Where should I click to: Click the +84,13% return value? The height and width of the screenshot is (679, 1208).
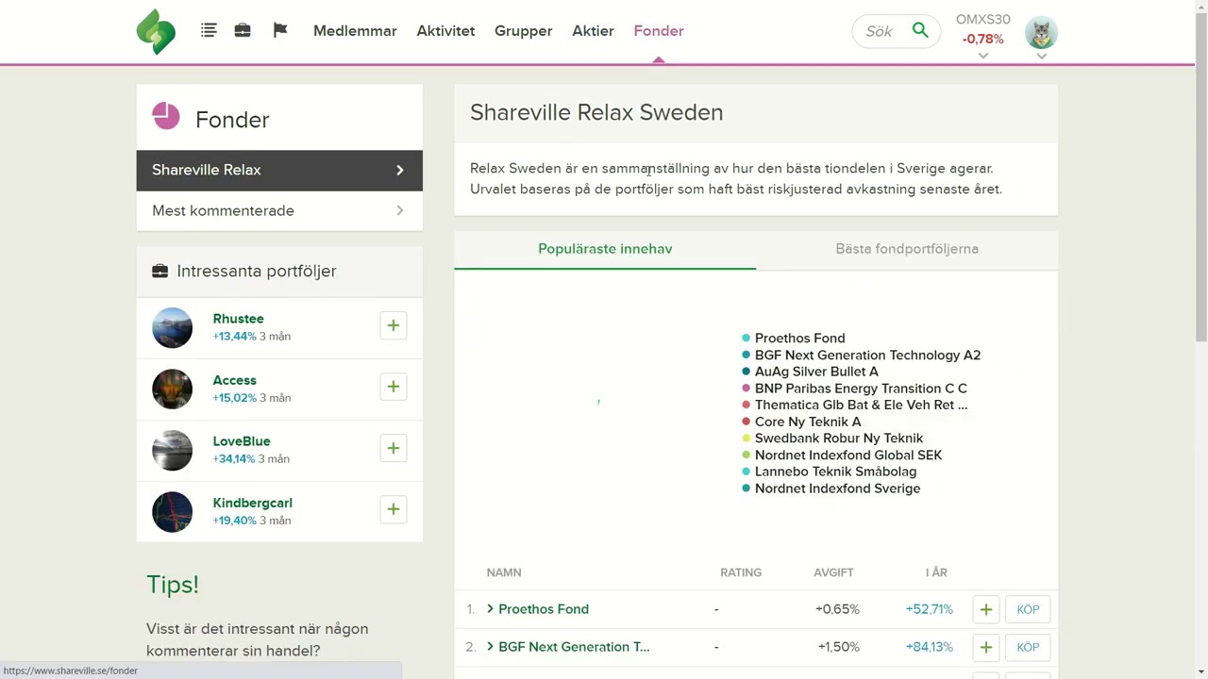point(929,647)
